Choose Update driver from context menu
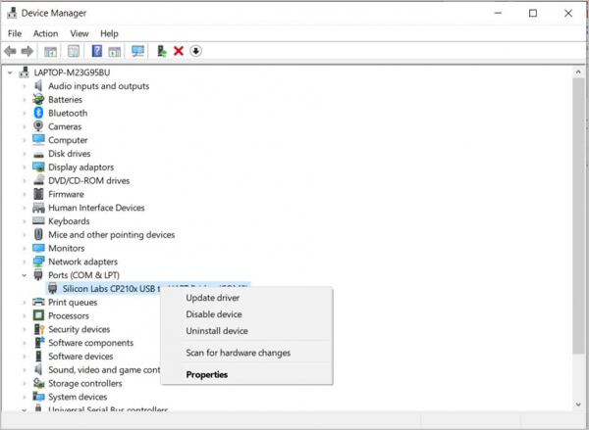This screenshot has height=430, width=589. coord(246,298)
